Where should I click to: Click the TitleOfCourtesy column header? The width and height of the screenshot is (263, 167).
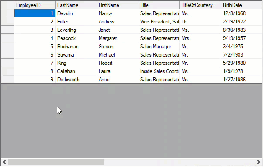click(x=200, y=5)
